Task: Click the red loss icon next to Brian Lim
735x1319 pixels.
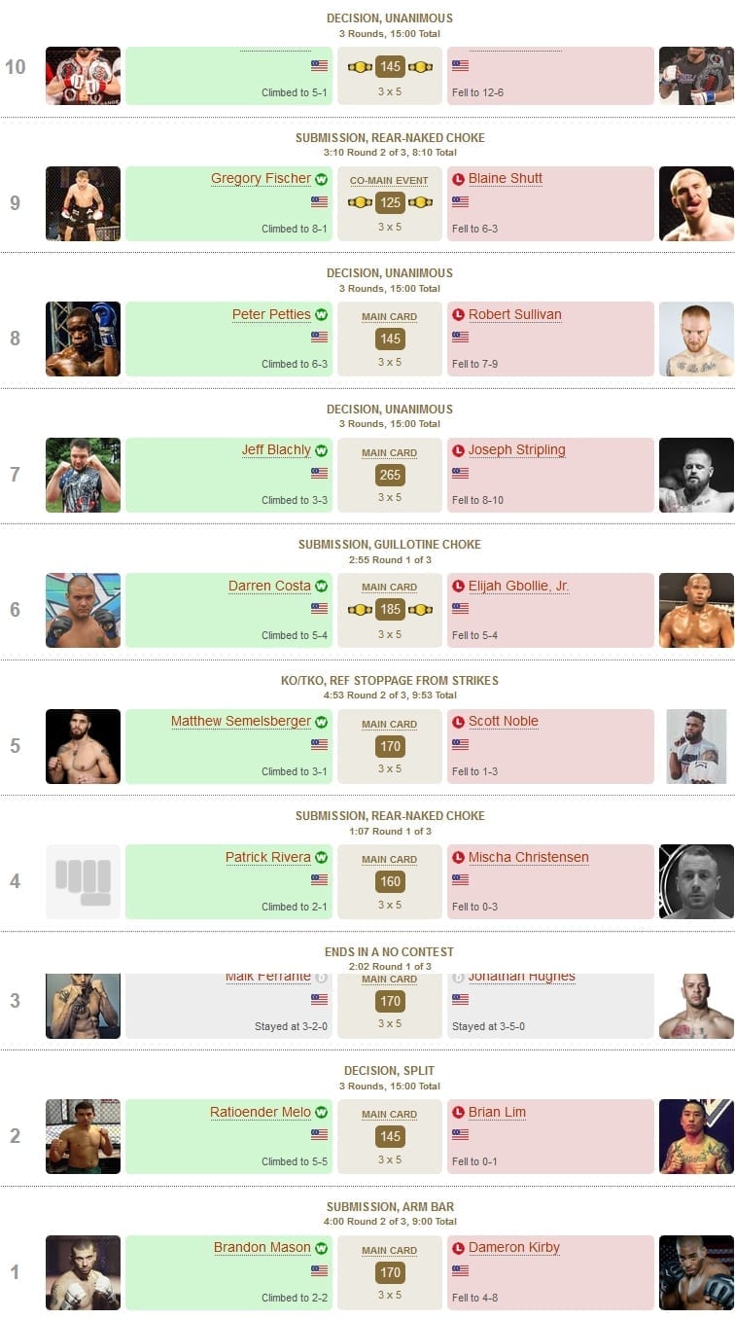Action: coord(459,1113)
